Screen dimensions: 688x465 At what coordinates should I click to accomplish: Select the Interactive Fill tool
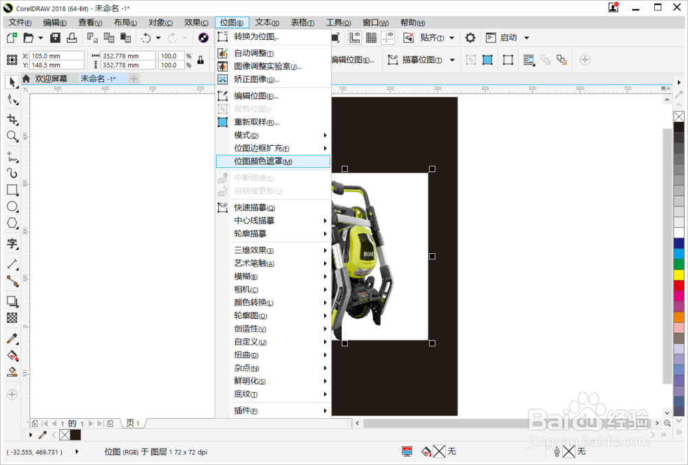[x=12, y=355]
